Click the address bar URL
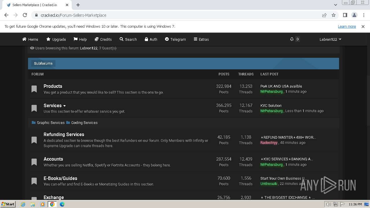 (73, 15)
